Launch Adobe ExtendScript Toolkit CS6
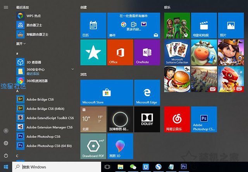Viewport: 248px width, 172px height. tap(45, 118)
